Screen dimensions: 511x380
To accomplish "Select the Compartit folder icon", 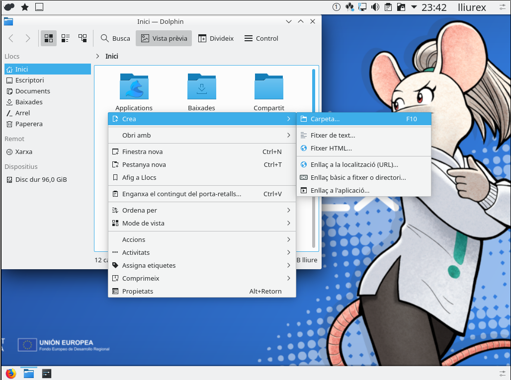I will click(269, 86).
